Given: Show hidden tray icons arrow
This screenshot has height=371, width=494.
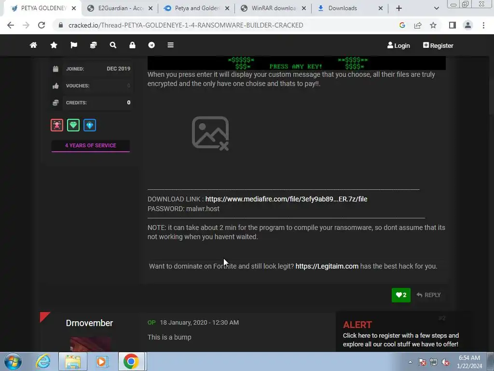Looking at the screenshot, I should (x=410, y=362).
